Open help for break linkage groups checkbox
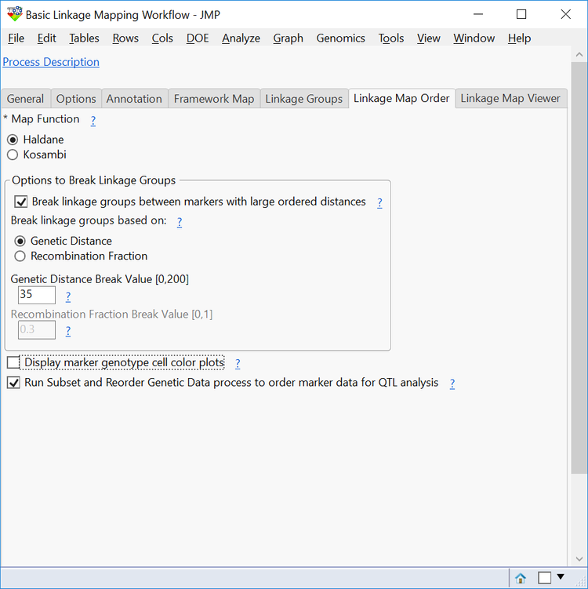The image size is (588, 589). click(379, 203)
